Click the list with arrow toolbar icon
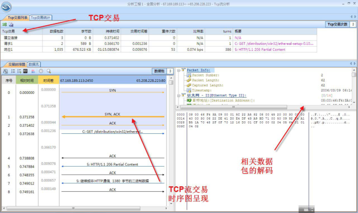358x213 pixels. tap(19, 72)
